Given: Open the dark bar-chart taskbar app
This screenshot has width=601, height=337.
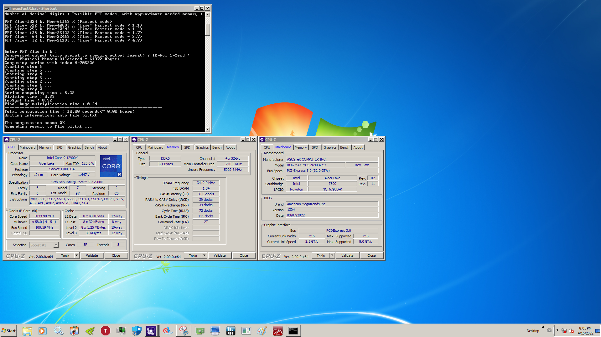Looking at the screenshot, I should 231,331.
